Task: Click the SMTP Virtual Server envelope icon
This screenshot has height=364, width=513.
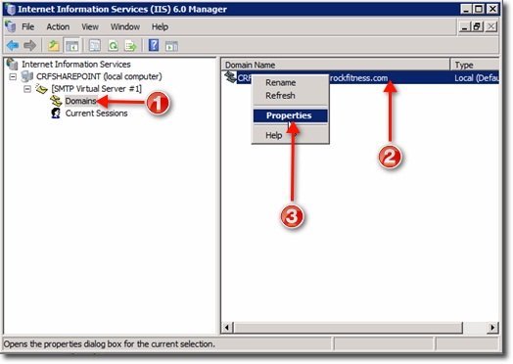Action: [x=42, y=89]
